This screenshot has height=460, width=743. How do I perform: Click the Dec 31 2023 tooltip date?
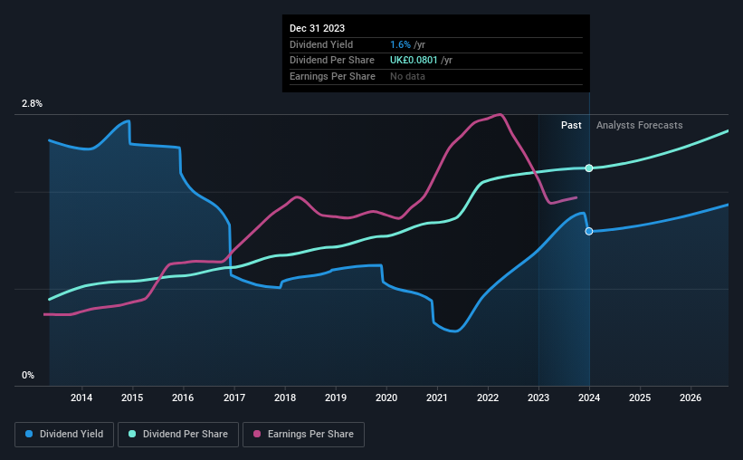click(x=317, y=28)
